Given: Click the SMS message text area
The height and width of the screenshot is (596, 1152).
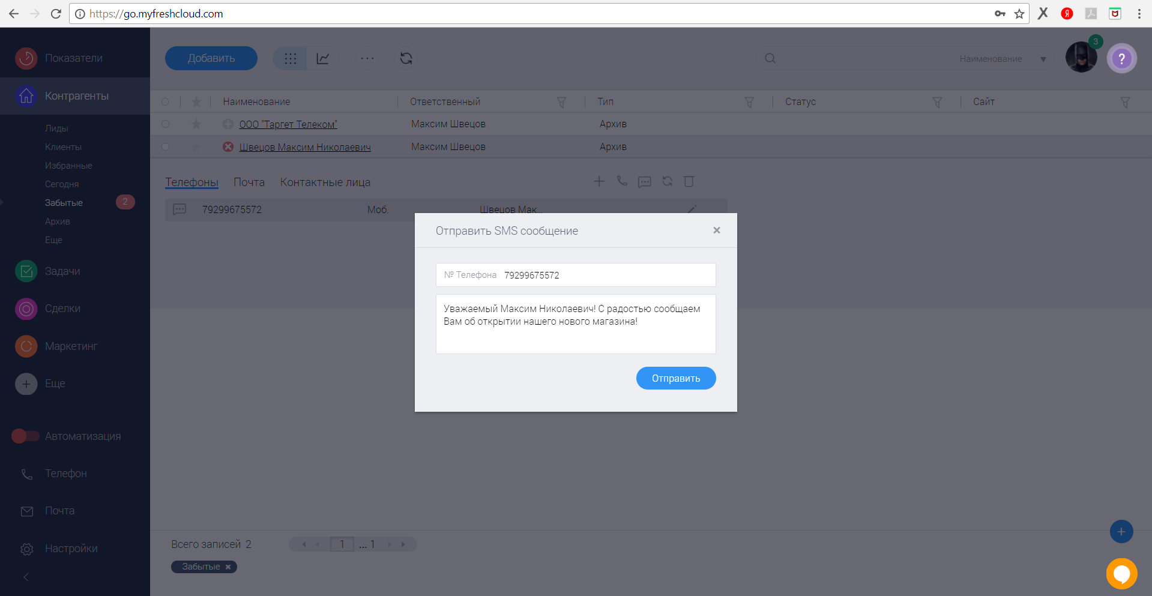Looking at the screenshot, I should coord(576,324).
